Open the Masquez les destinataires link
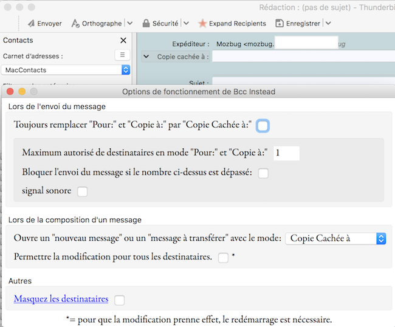Screen dimensions: 395x327 click(x=61, y=299)
